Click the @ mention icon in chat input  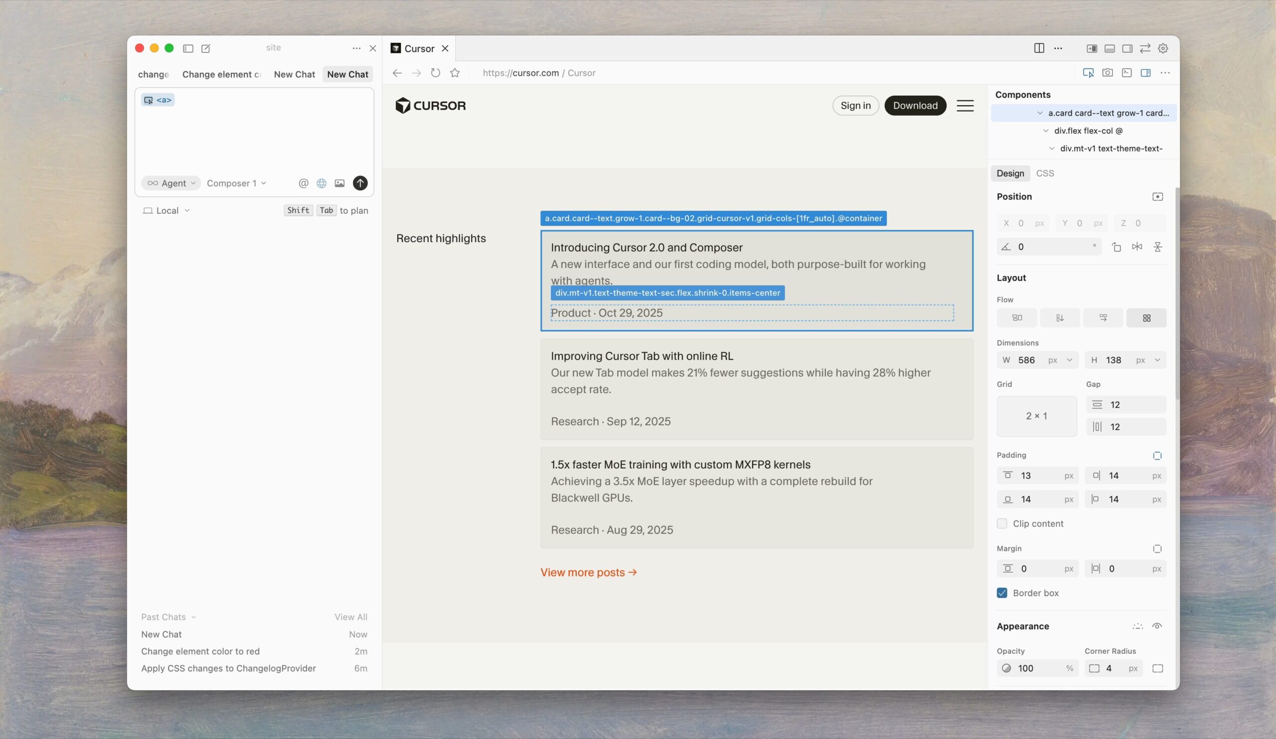[x=304, y=183]
